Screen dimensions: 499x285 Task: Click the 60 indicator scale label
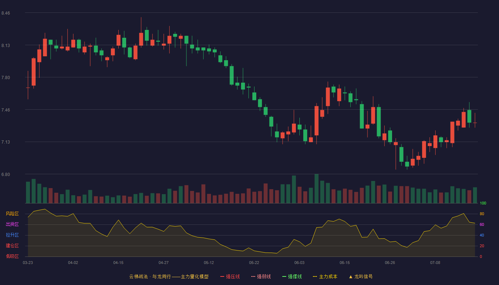coord(482,224)
